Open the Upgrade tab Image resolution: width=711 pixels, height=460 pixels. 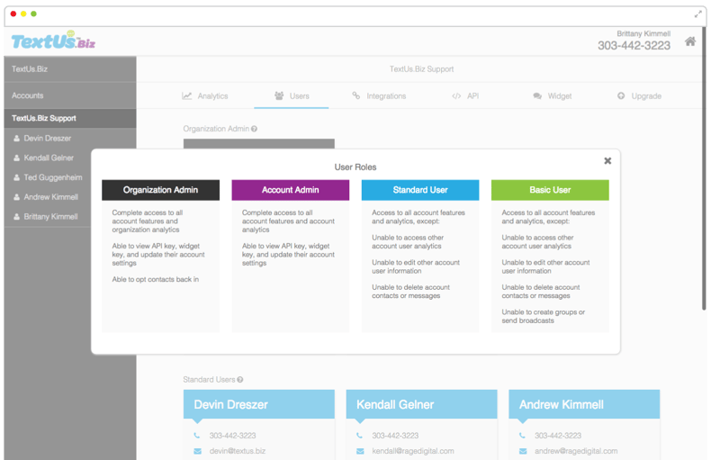[639, 95]
